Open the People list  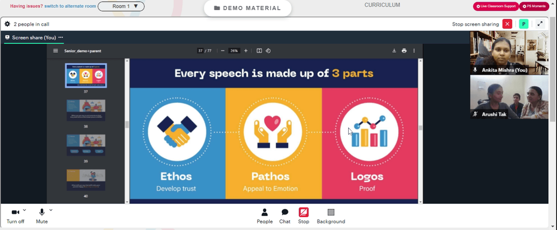[265, 216]
